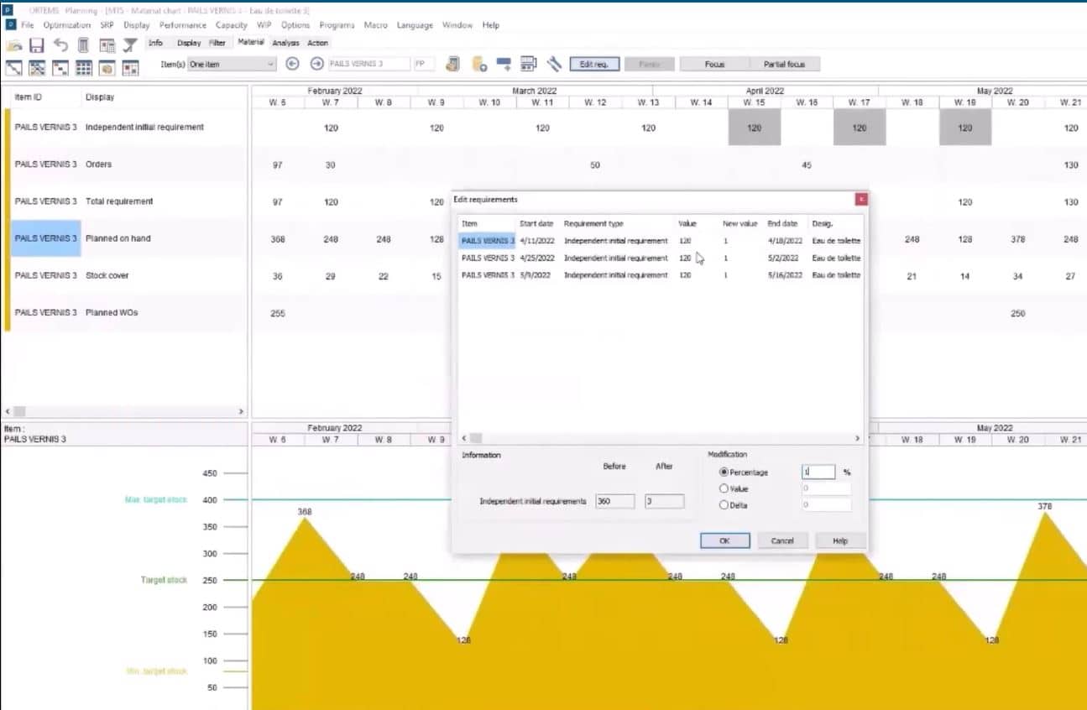Select the dialog row starting 4/11/2022

661,241
